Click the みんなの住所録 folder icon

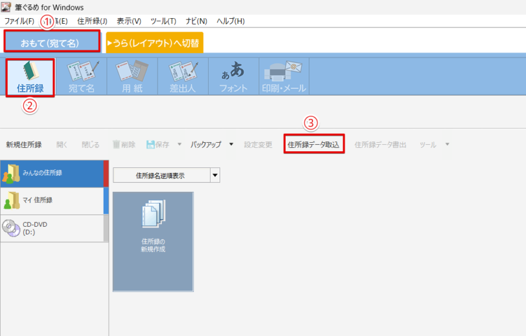11,174
